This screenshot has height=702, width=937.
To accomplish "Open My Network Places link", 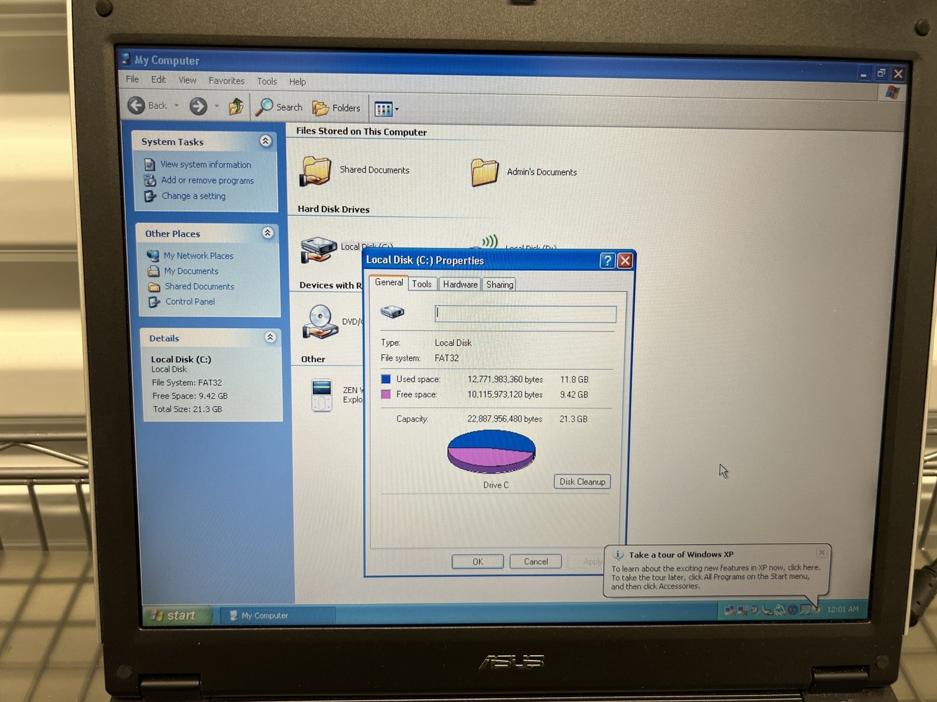I will (x=199, y=256).
